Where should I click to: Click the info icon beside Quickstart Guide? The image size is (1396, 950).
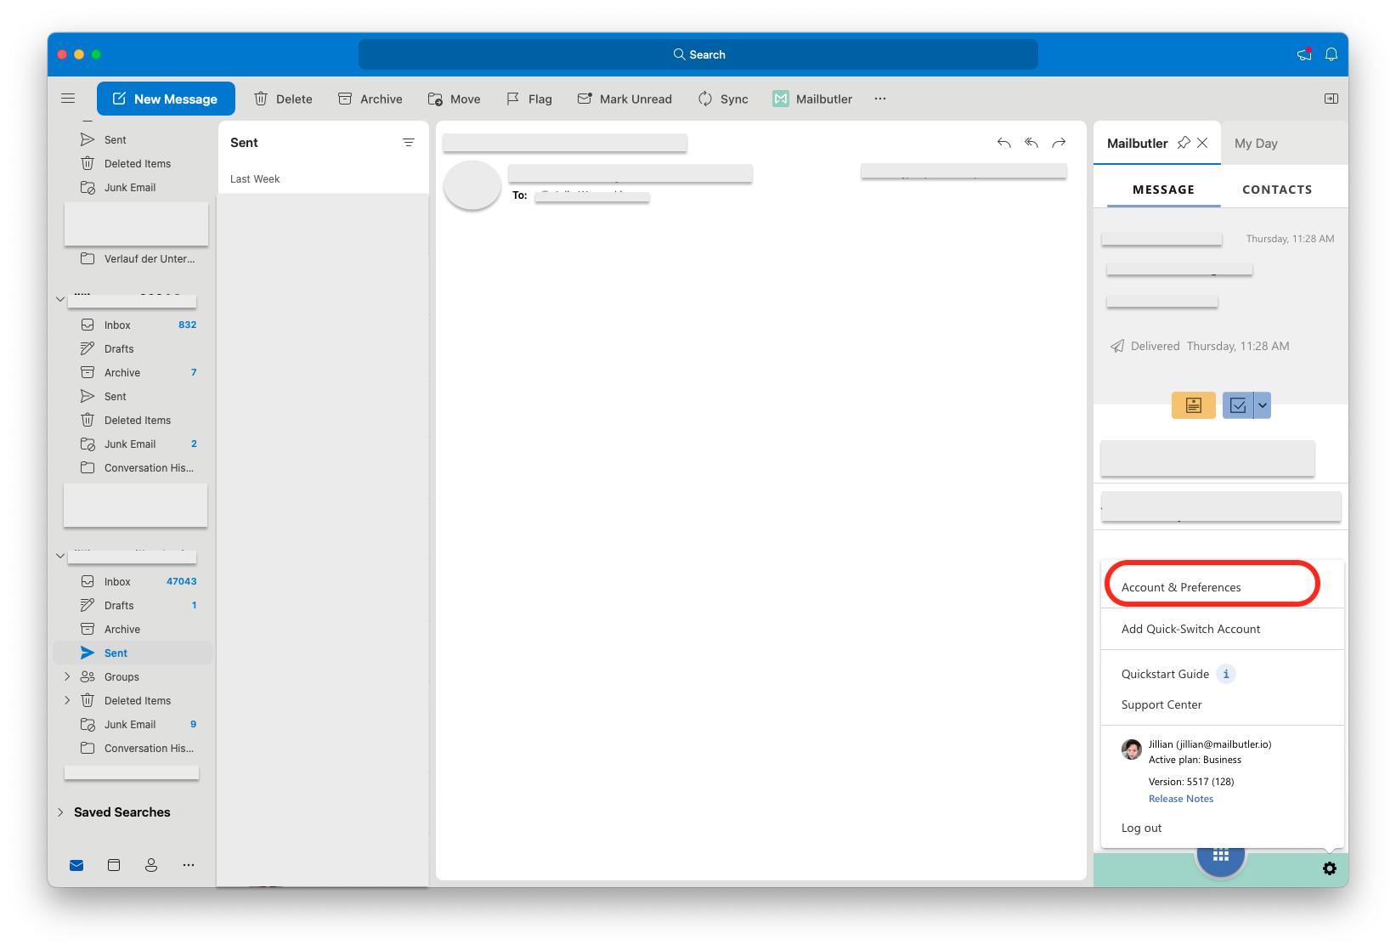point(1226,674)
